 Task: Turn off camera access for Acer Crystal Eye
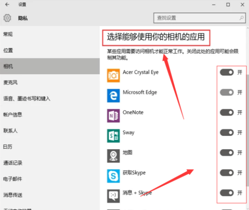click(x=227, y=72)
